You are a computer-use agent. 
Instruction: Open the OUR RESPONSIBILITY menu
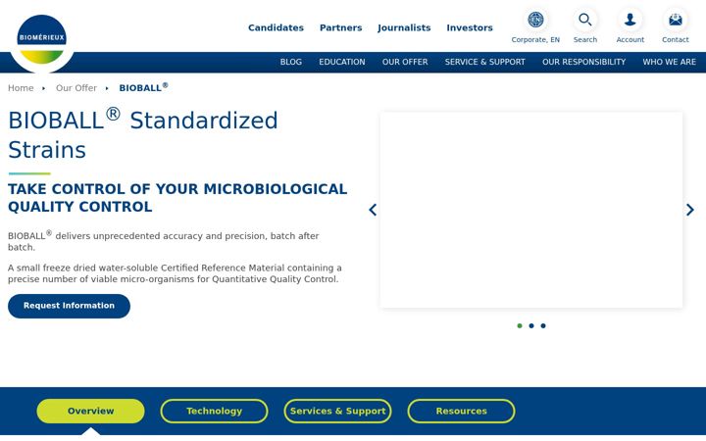click(x=584, y=62)
